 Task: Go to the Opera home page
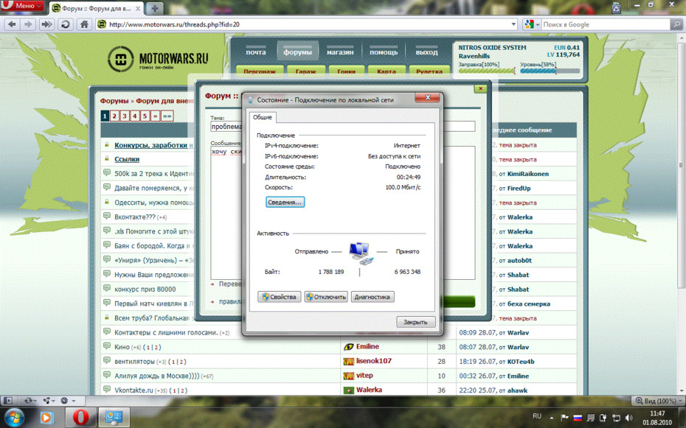(84, 24)
